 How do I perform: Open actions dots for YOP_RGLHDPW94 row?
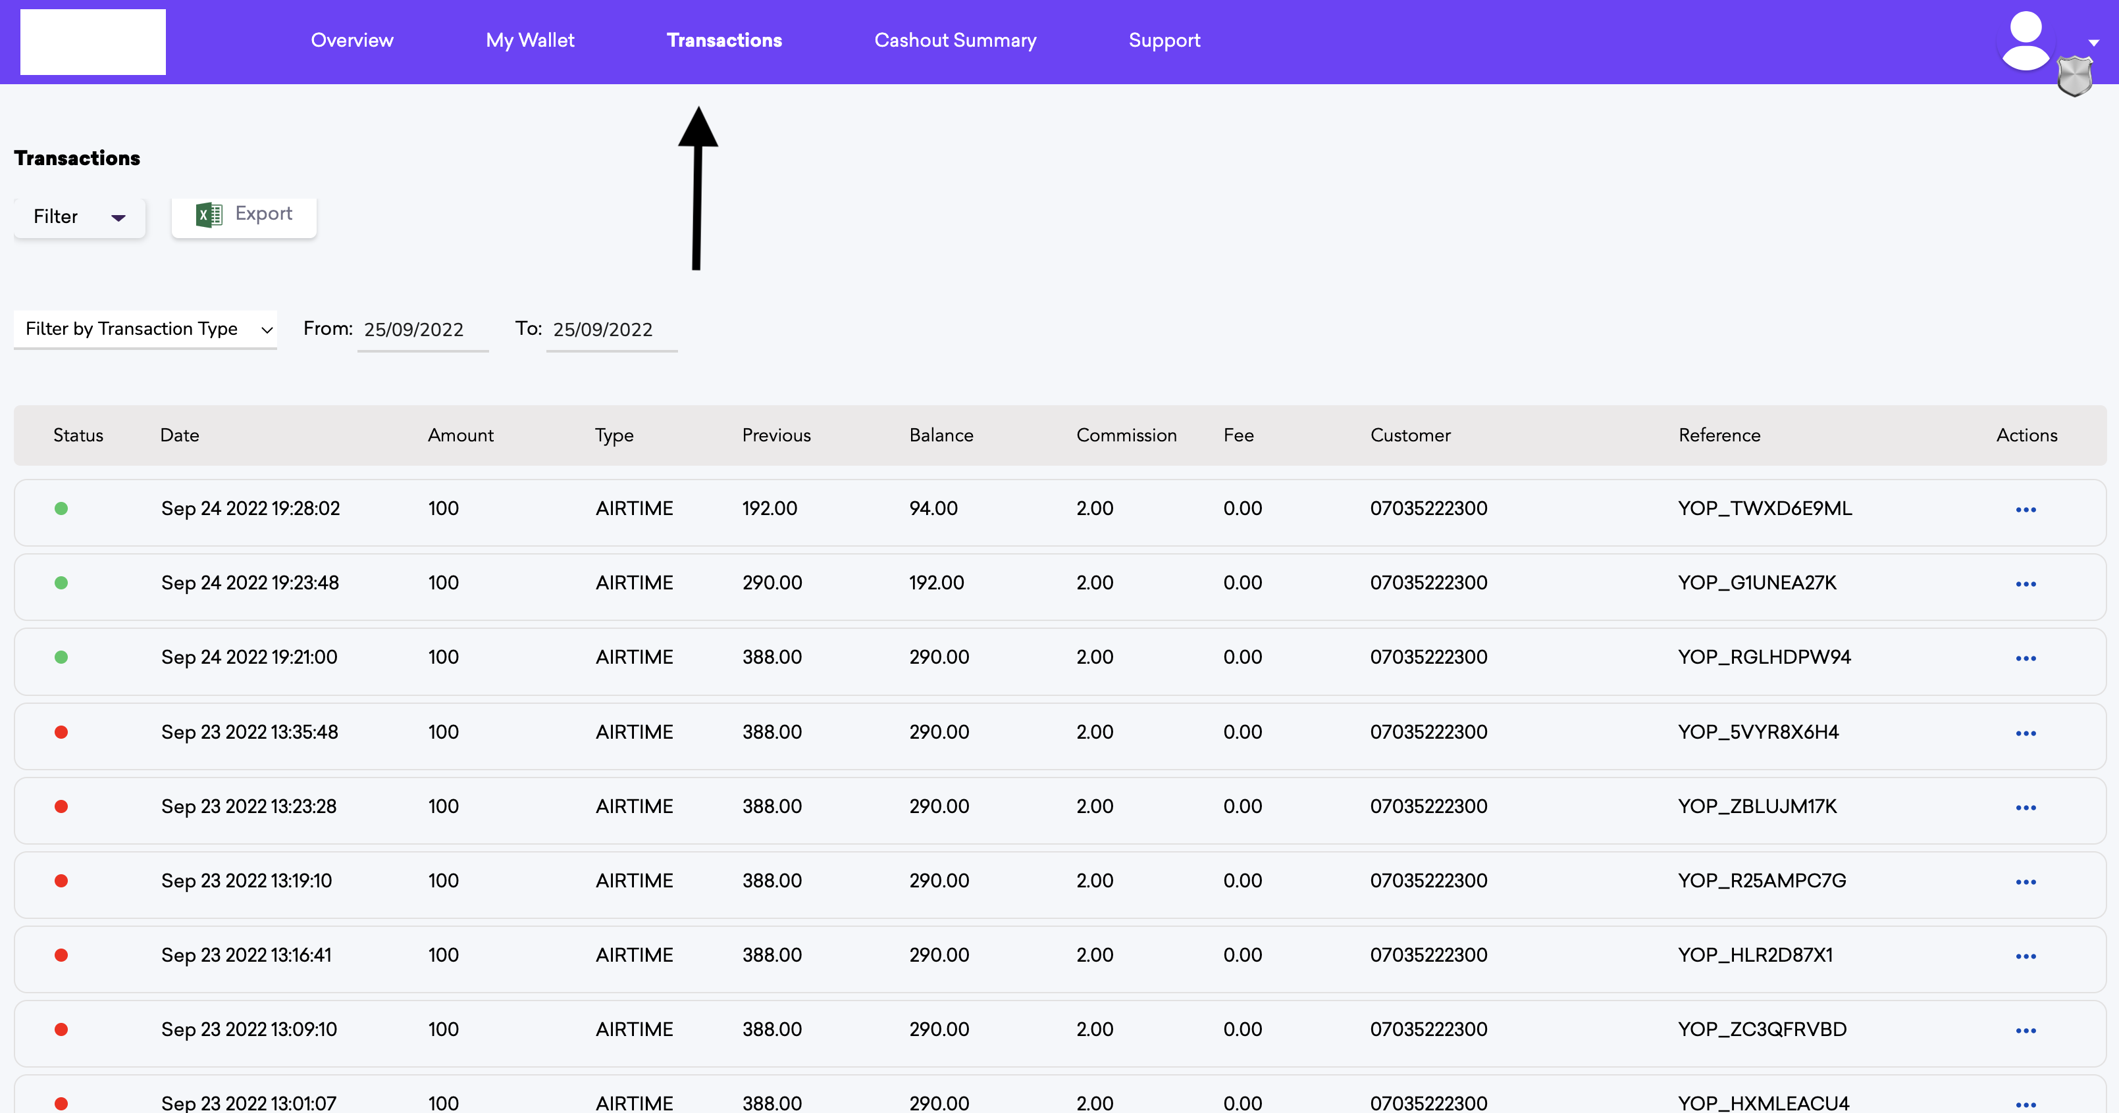click(x=2026, y=658)
